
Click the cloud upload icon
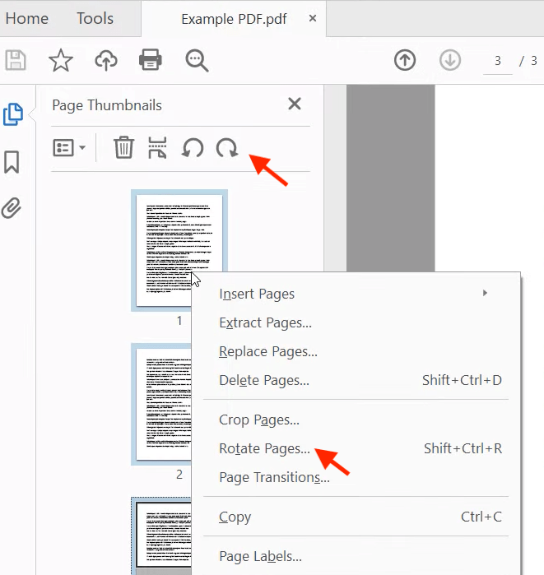point(106,60)
